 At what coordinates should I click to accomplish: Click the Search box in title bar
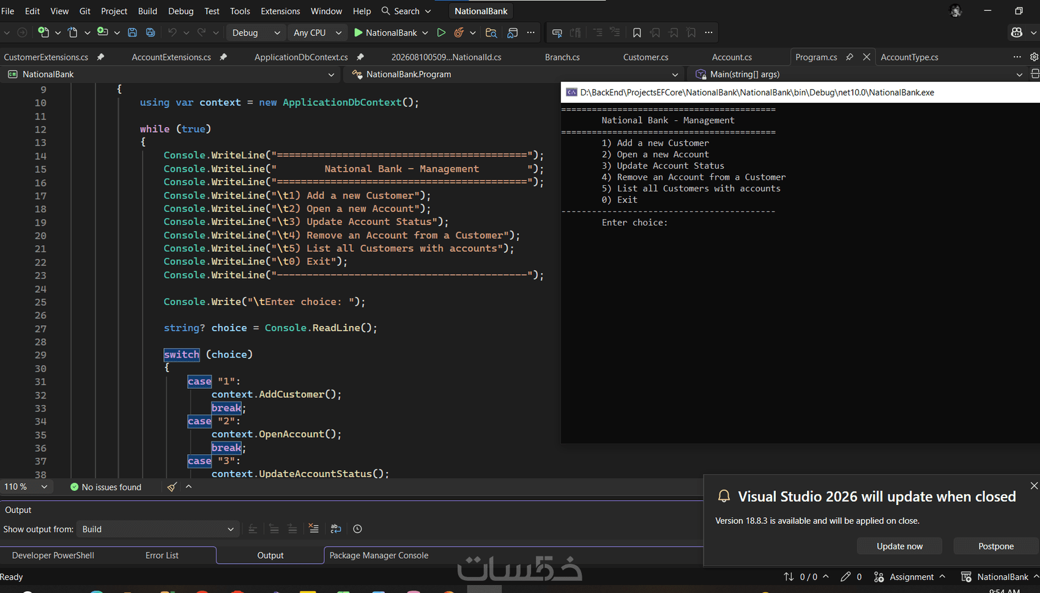click(406, 11)
